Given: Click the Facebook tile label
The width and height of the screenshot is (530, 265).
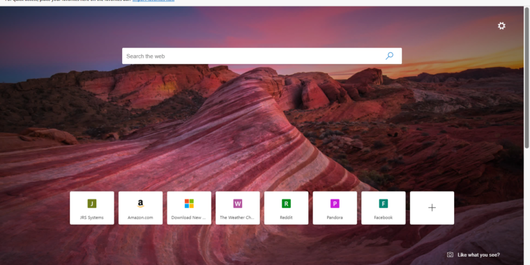Looking at the screenshot, I should [x=384, y=218].
